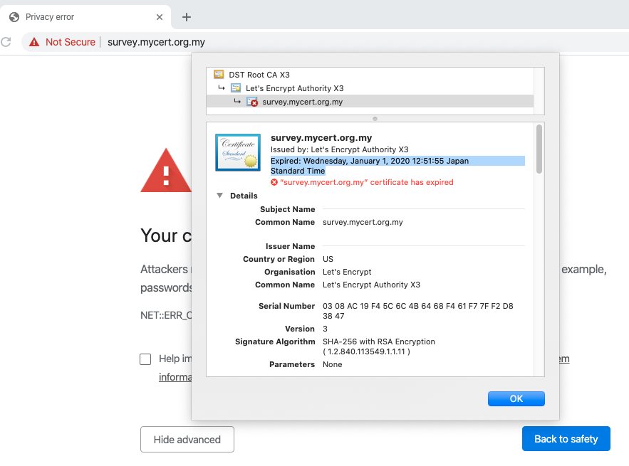Select DST Root CA X3 in certificate chain

click(259, 75)
